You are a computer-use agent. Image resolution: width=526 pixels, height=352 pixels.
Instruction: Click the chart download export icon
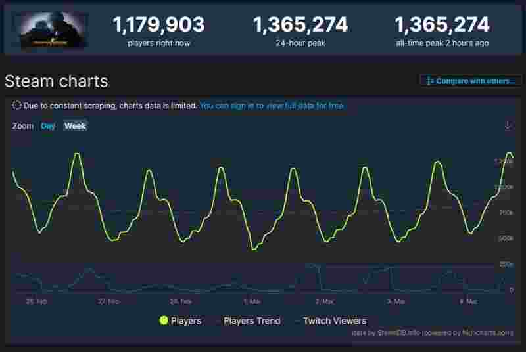pyautogui.click(x=508, y=125)
